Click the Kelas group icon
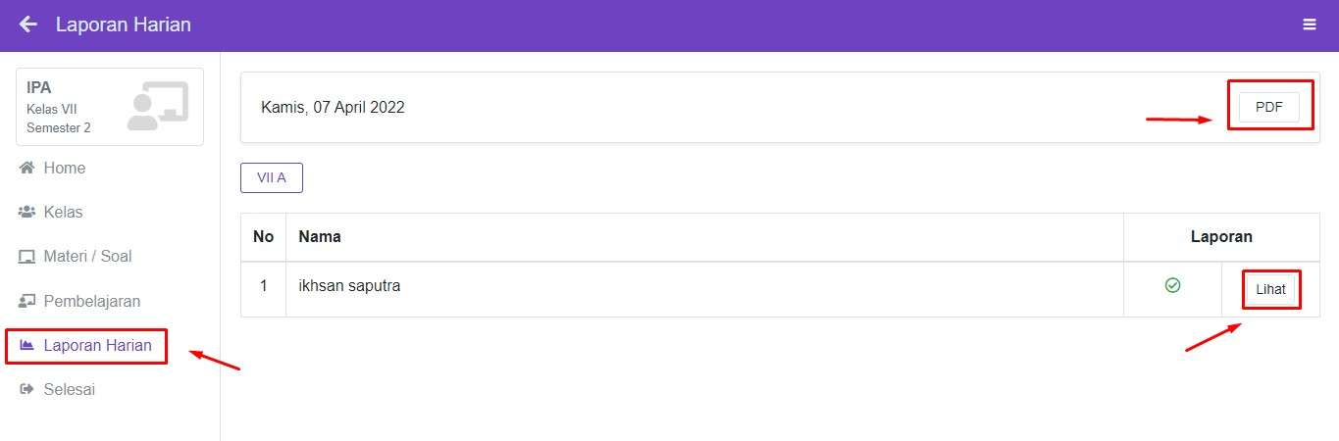1339x441 pixels. point(27,213)
